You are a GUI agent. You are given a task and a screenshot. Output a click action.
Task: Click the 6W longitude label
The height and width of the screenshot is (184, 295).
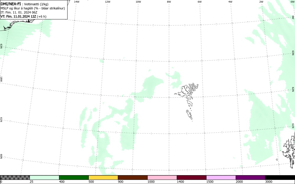pyautogui.click(x=200, y=2)
